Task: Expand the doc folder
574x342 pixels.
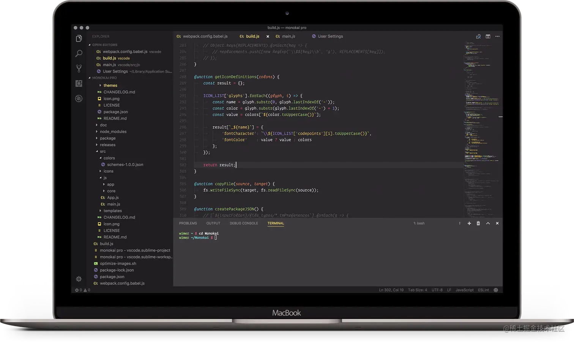Action: tap(103, 125)
